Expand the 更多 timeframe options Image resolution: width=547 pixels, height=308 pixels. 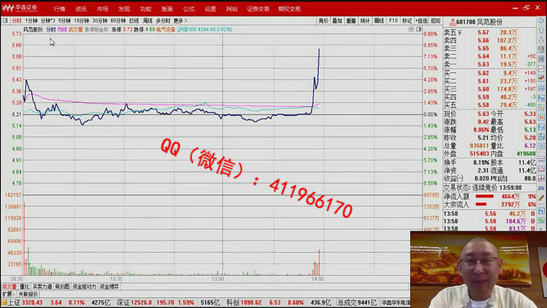click(179, 21)
